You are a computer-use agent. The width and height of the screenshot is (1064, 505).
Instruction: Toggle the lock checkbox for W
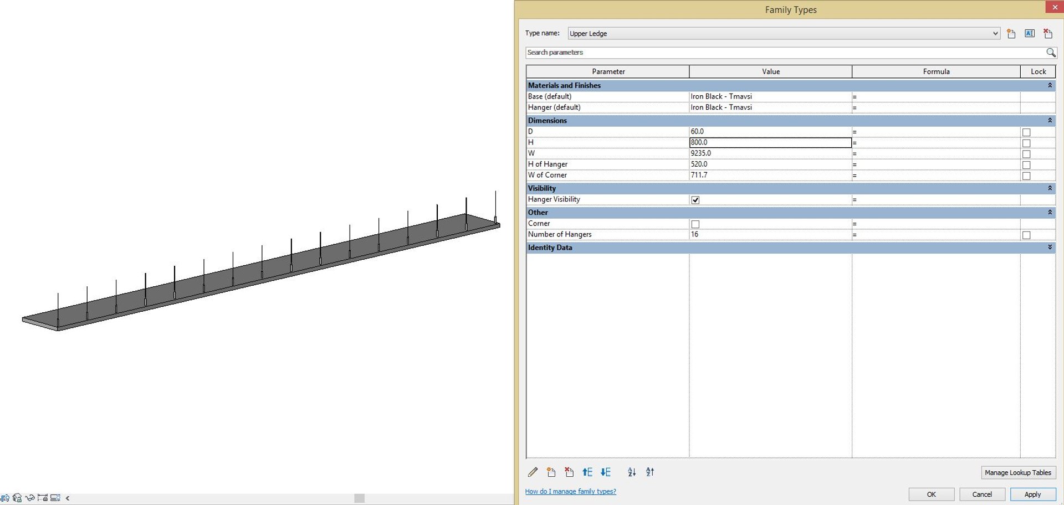click(x=1026, y=154)
